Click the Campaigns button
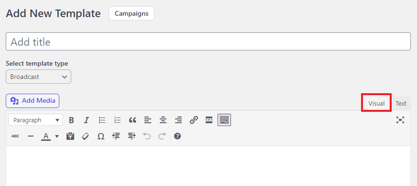Screen dimensions: 417x186 (132, 13)
